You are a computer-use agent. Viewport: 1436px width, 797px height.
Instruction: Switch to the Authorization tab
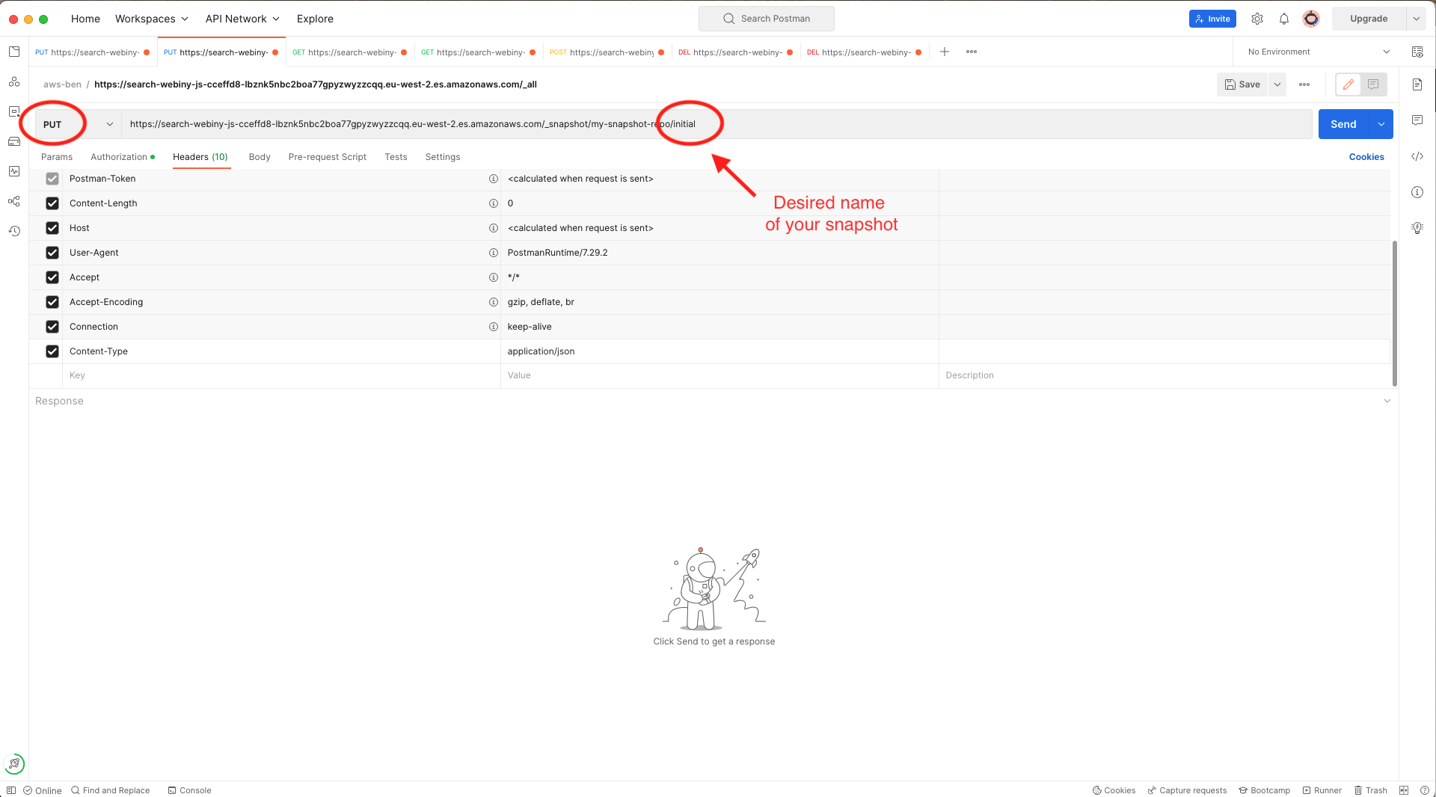tap(120, 157)
